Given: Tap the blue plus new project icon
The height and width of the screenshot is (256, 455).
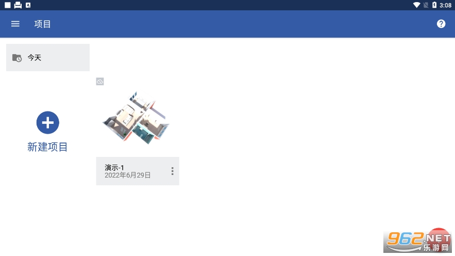Looking at the screenshot, I should [x=48, y=123].
